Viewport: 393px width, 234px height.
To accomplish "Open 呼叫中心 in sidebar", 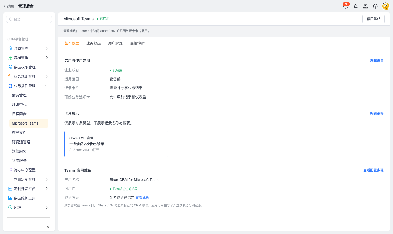I will coord(29,105).
